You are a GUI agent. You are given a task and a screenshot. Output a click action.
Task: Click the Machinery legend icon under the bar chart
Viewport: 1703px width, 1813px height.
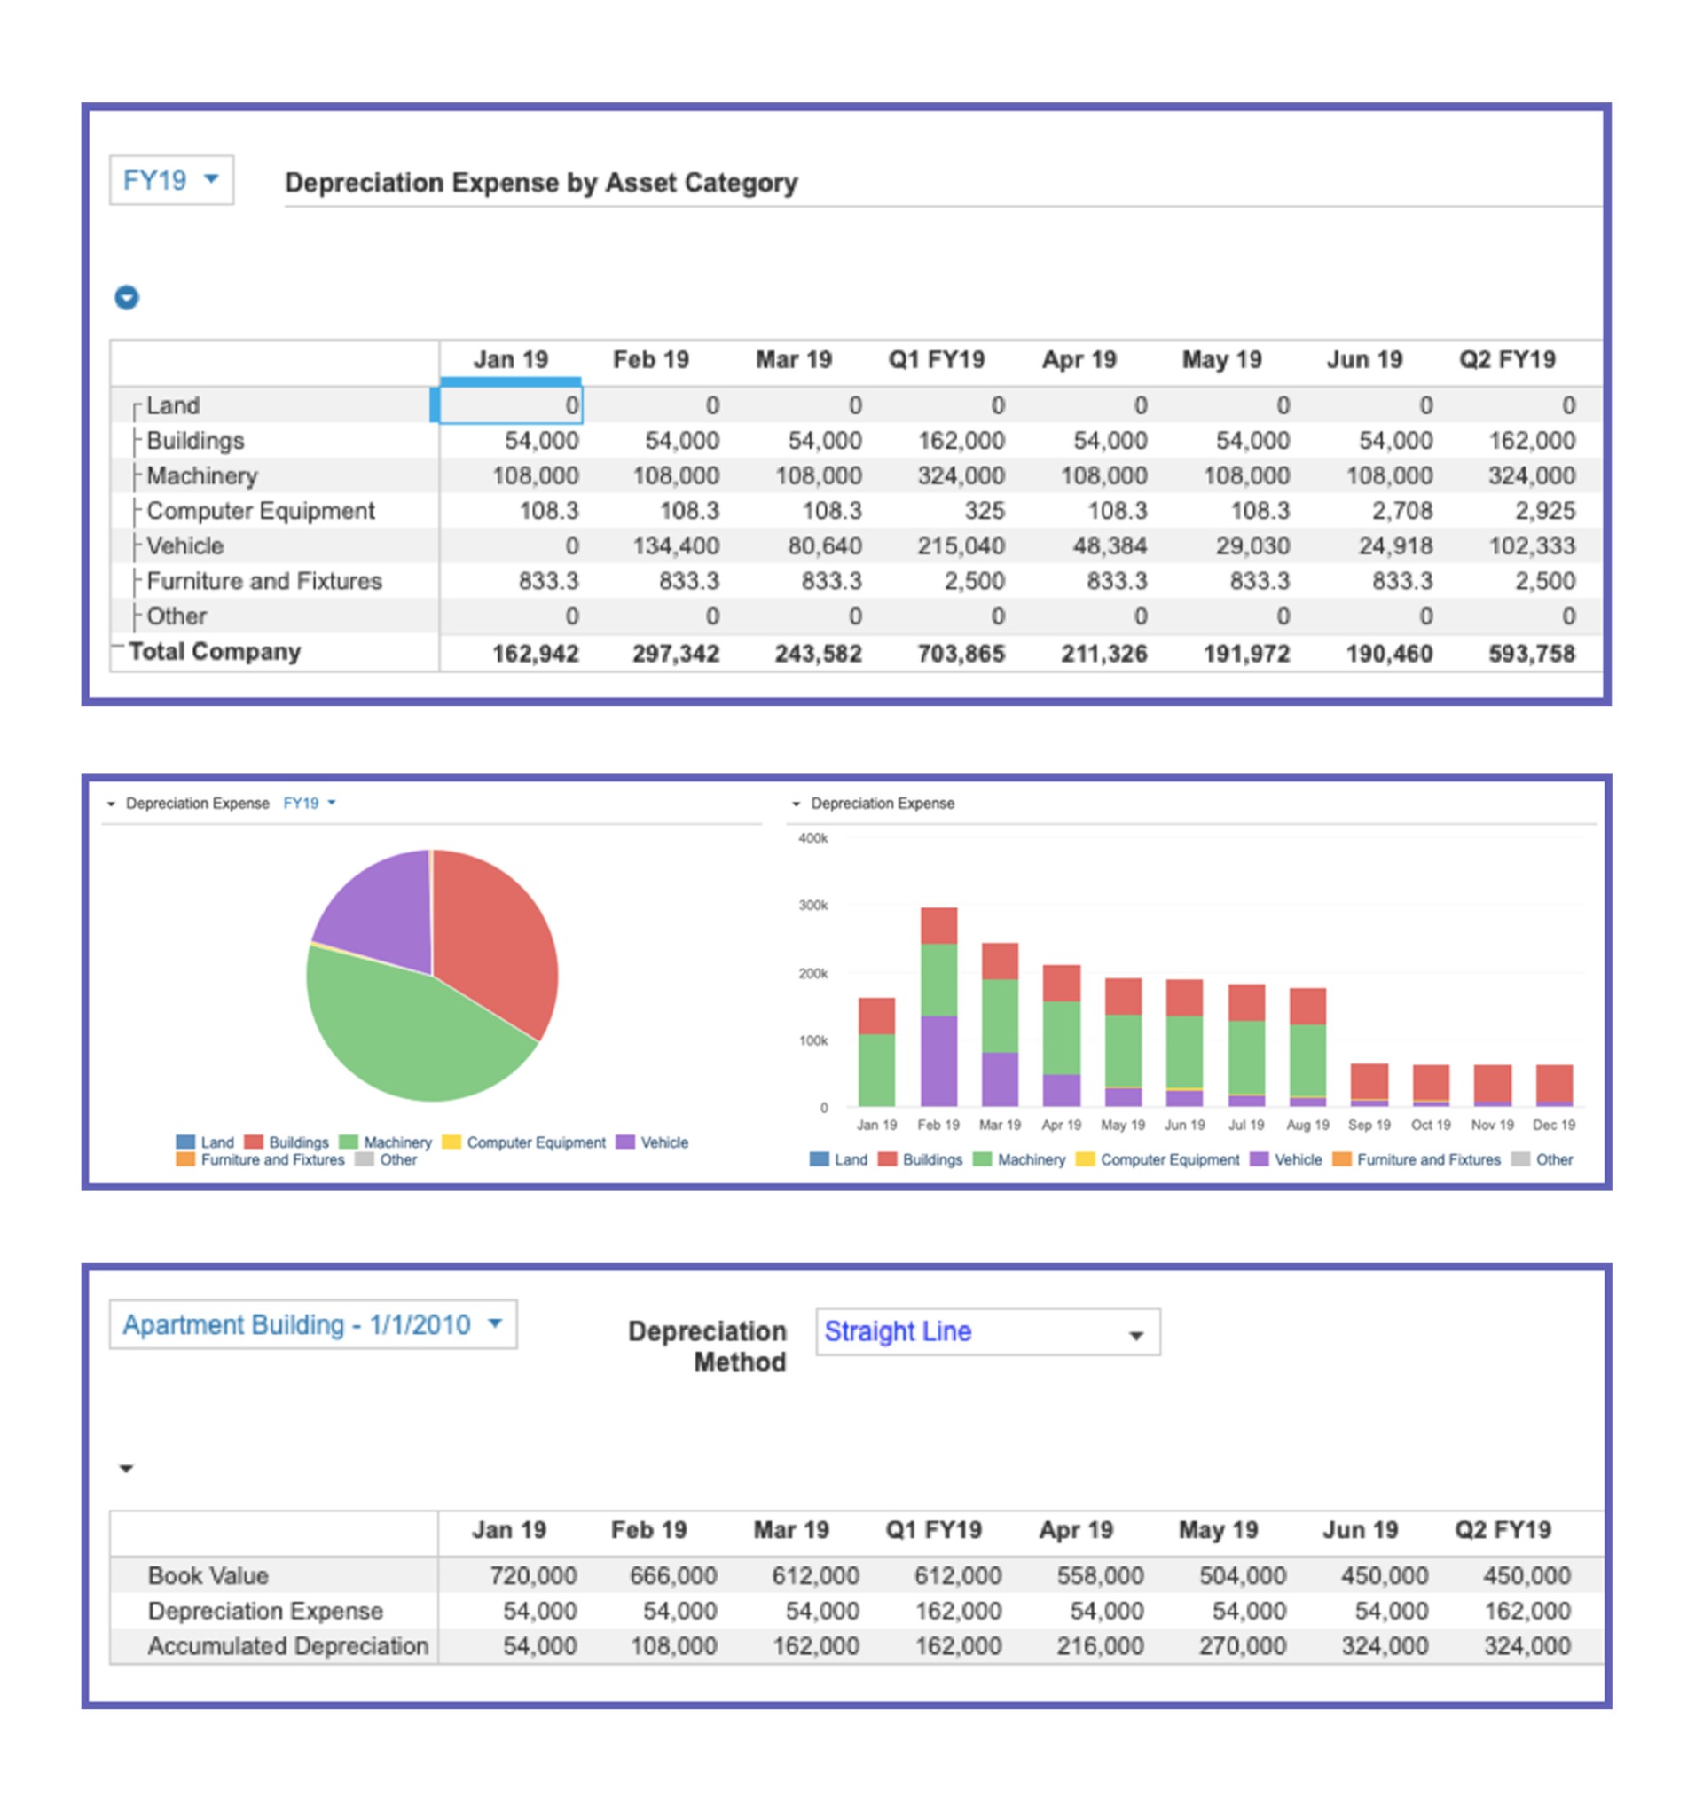(983, 1159)
